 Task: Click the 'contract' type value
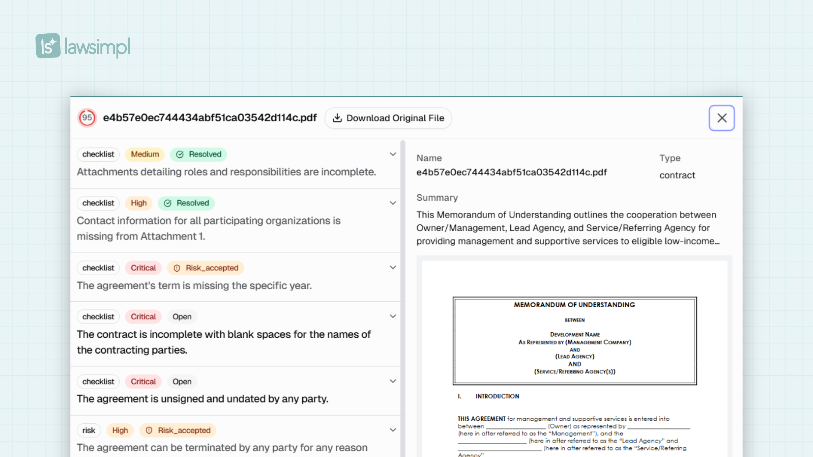coord(677,175)
